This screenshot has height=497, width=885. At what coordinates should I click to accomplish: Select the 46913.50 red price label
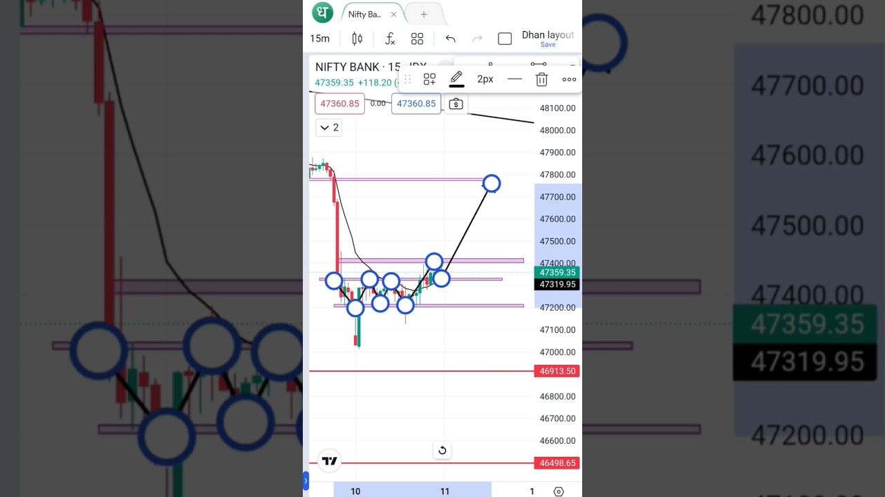click(x=557, y=371)
